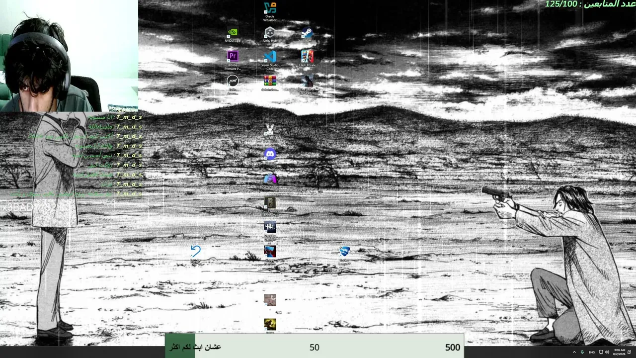This screenshot has width=636, height=358.
Task: Select the Steam desktop icon
Action: click(307, 35)
